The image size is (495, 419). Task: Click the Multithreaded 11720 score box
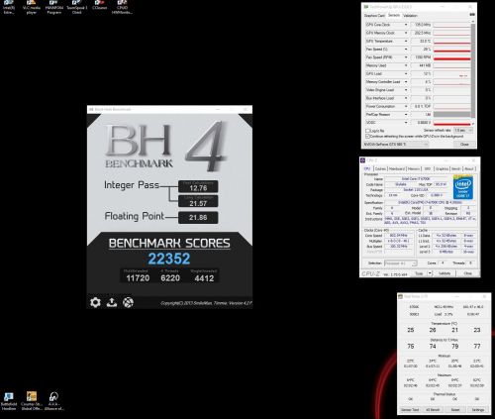point(138,276)
